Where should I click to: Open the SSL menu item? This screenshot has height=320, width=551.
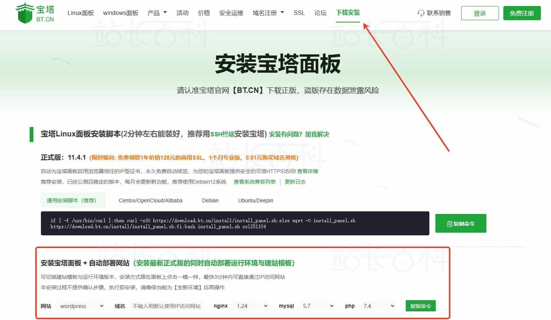click(299, 13)
